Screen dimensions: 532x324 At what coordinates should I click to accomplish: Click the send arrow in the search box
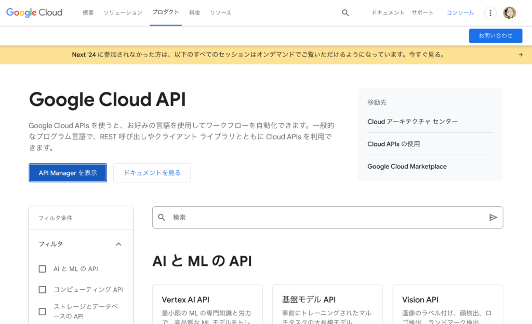click(x=493, y=218)
